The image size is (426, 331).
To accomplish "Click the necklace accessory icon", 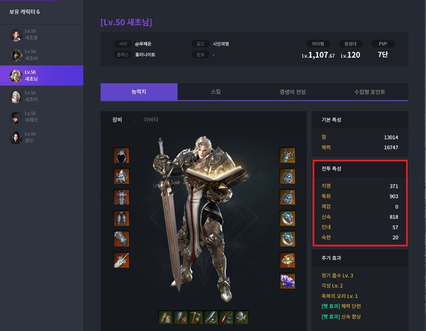I will click(x=288, y=155).
